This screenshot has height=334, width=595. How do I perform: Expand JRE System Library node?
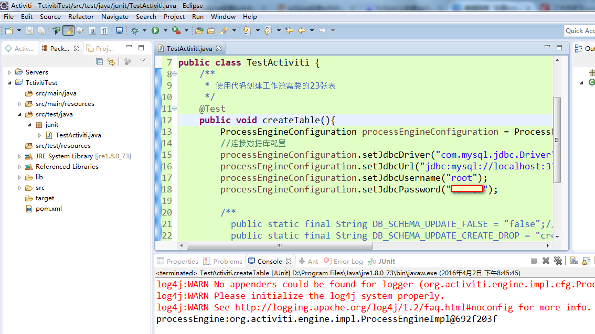click(x=20, y=156)
